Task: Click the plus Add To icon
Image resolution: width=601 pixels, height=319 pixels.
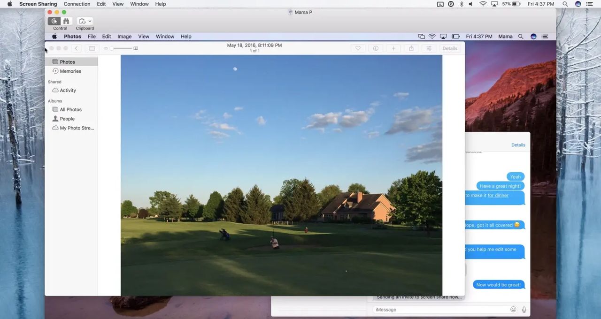Action: coord(393,48)
